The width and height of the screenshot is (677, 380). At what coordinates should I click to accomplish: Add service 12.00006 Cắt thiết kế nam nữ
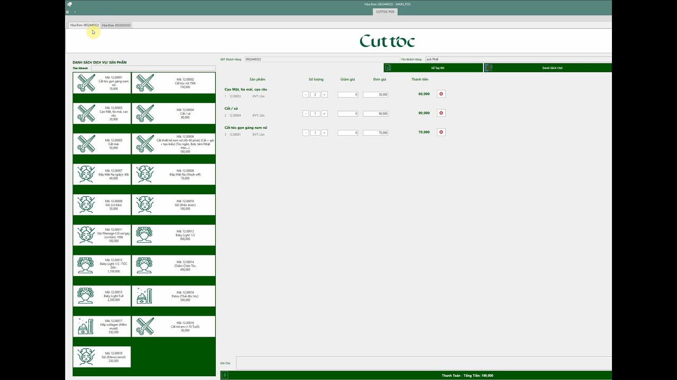pyautogui.click(x=173, y=144)
